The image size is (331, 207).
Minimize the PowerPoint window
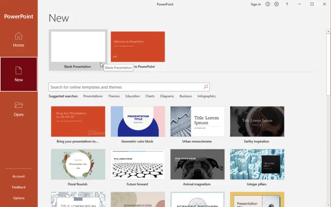click(299, 4)
